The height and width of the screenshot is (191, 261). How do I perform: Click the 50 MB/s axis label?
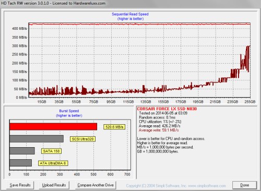click(20, 89)
